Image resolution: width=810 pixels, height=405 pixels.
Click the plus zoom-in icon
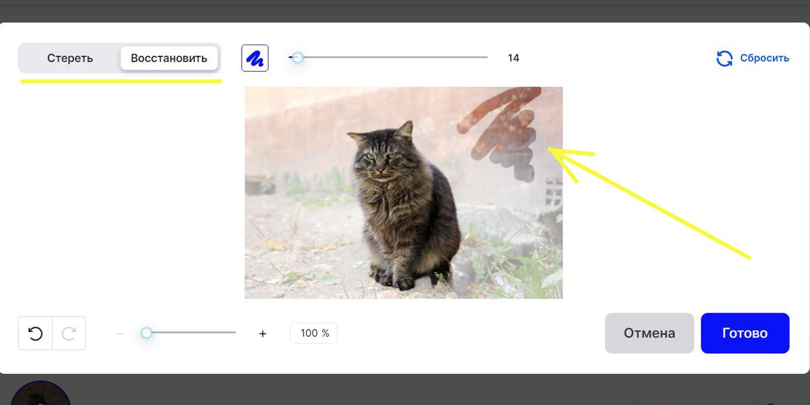click(263, 333)
